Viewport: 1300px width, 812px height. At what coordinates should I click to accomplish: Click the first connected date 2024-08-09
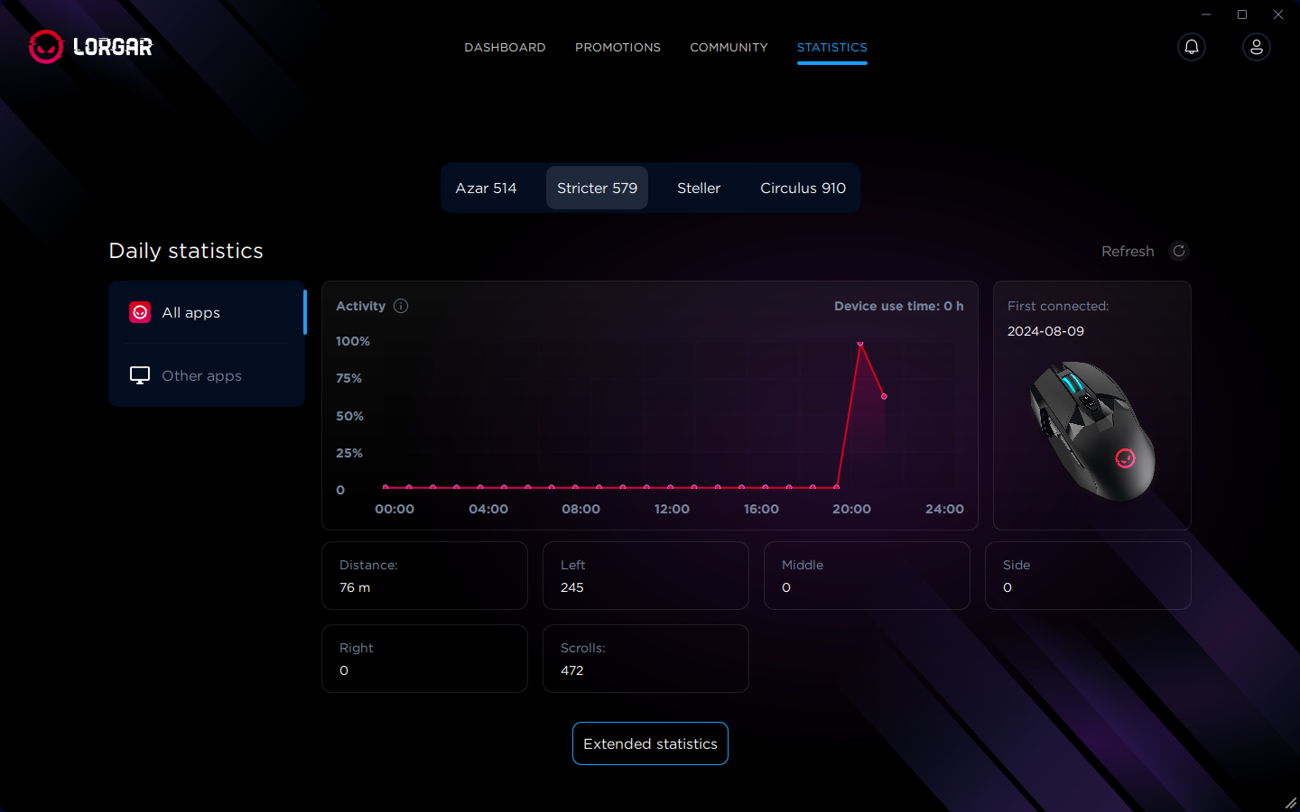pos(1045,331)
